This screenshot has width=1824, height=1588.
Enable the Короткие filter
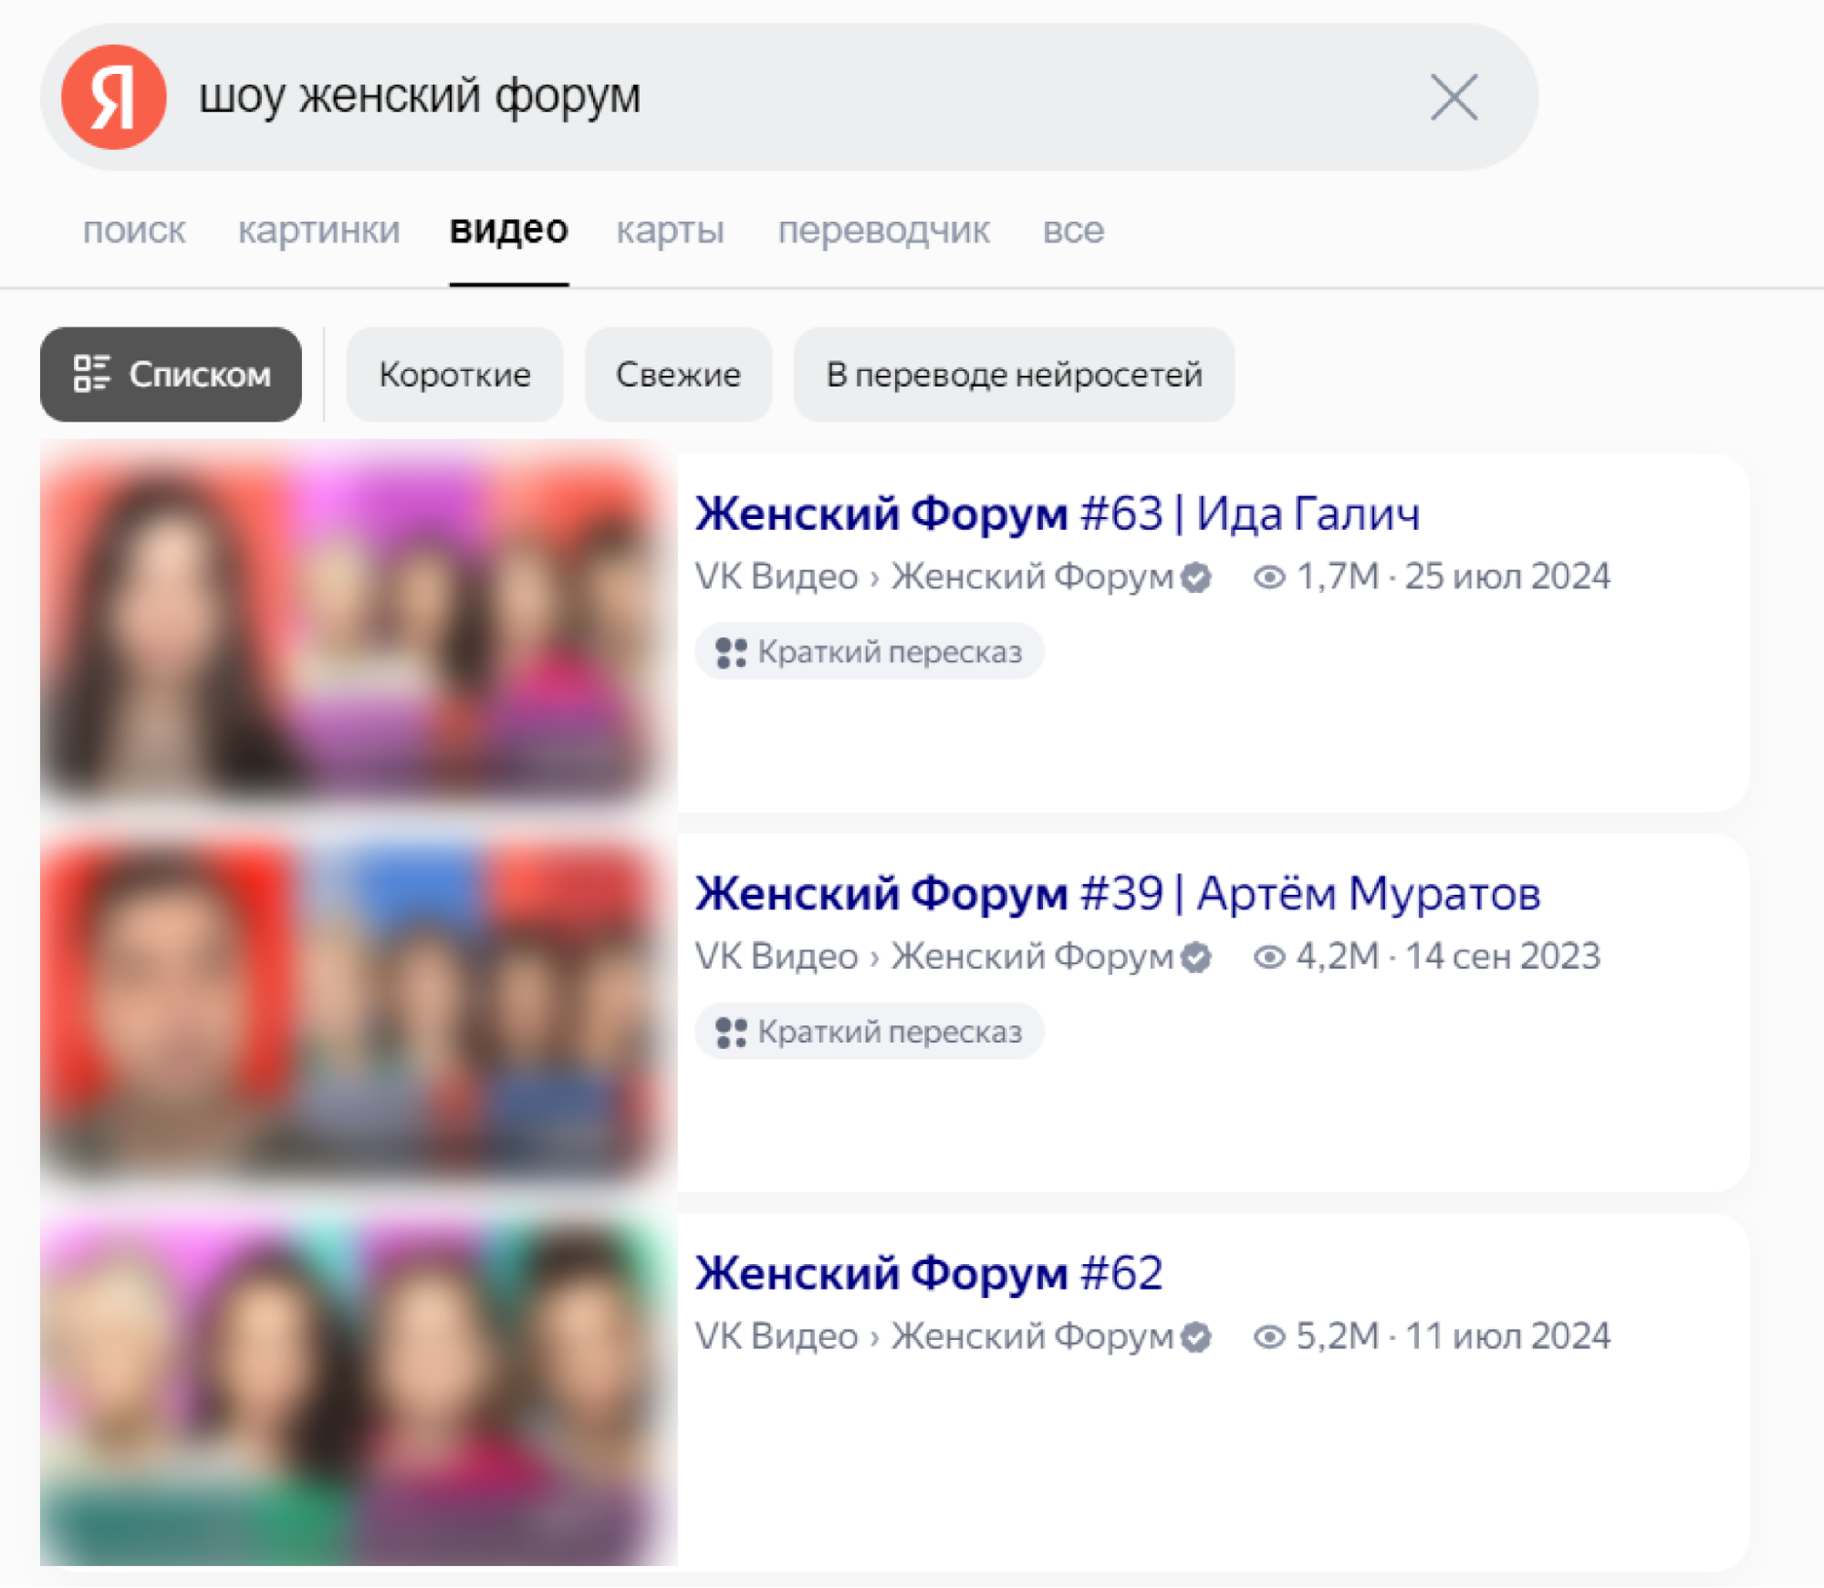pos(454,375)
